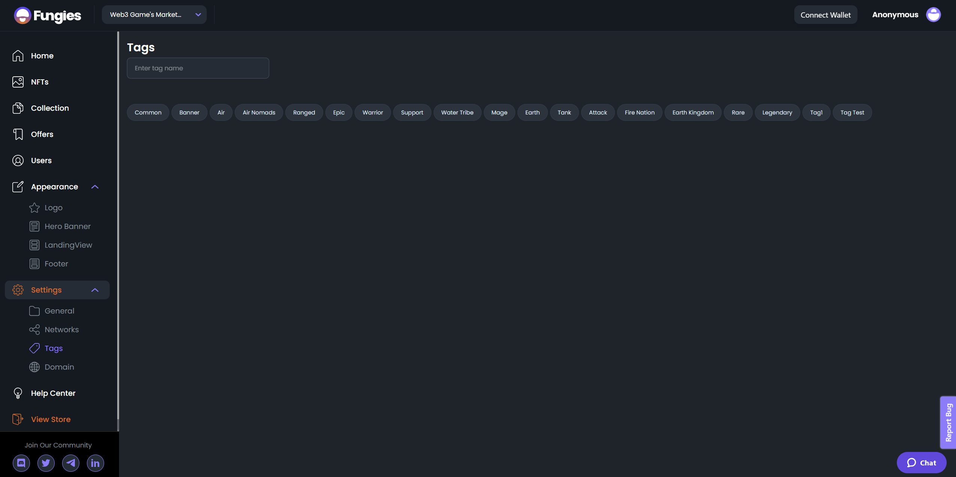Open Telegram community icon
This screenshot has height=477, width=956.
coord(71,463)
